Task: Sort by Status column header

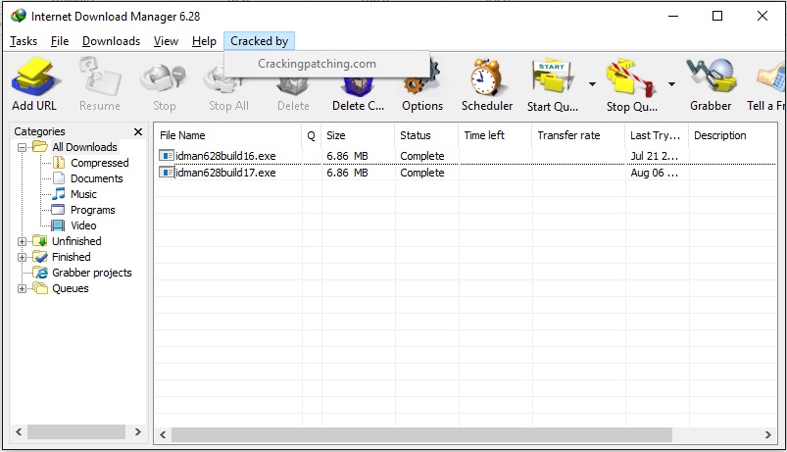Action: 426,135
